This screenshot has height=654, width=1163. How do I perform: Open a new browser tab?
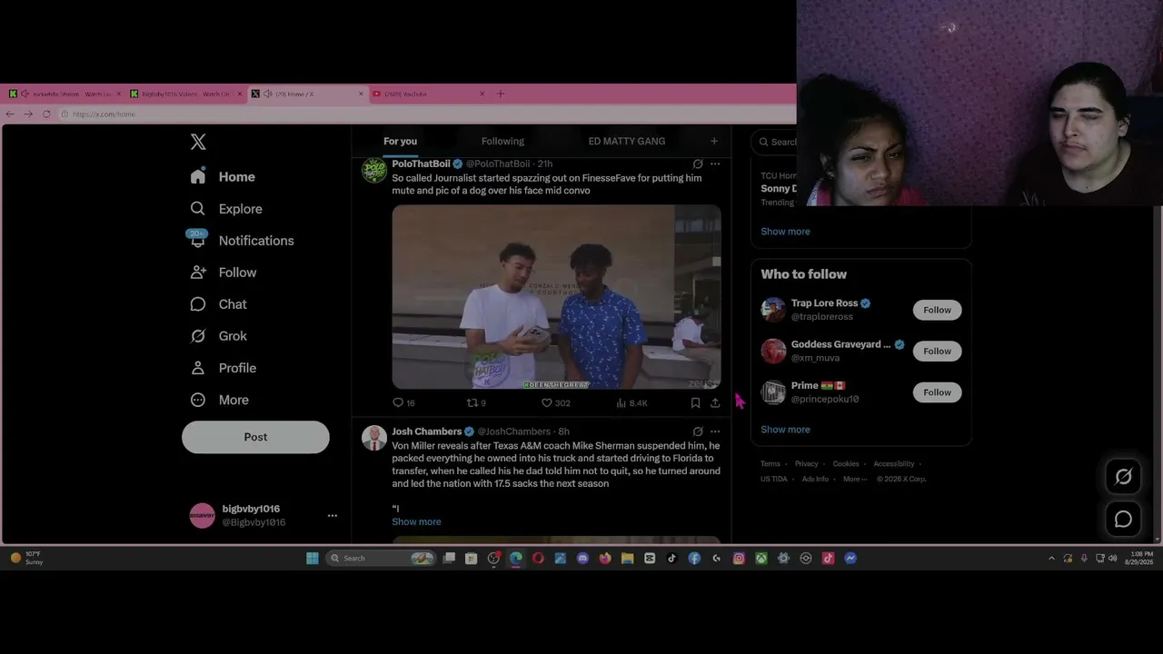click(501, 94)
